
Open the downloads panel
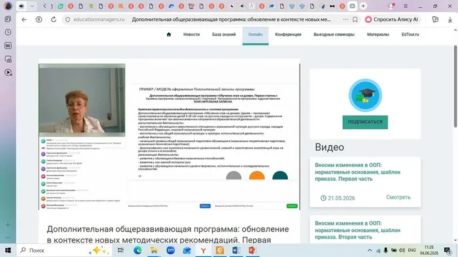[x=450, y=20]
